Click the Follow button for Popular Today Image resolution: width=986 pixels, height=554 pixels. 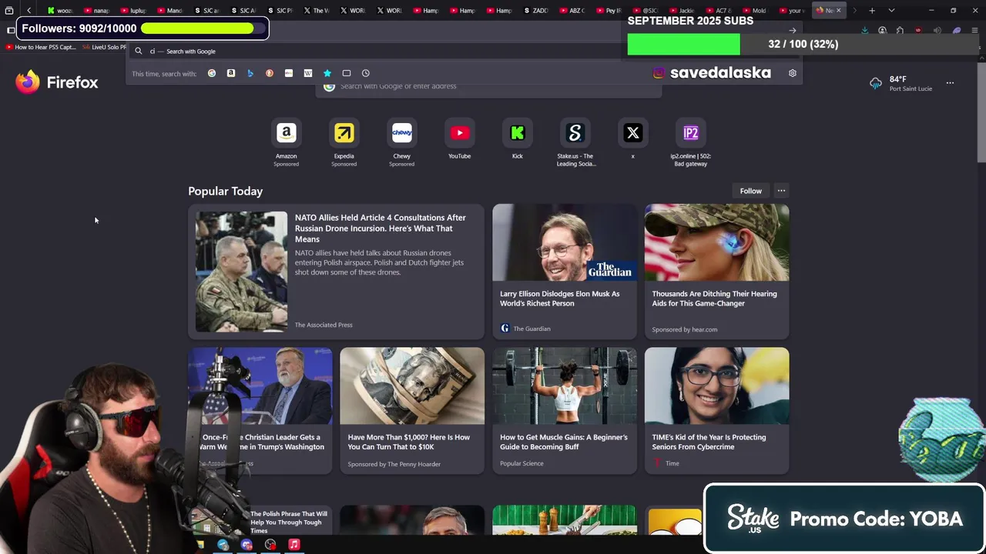click(750, 191)
